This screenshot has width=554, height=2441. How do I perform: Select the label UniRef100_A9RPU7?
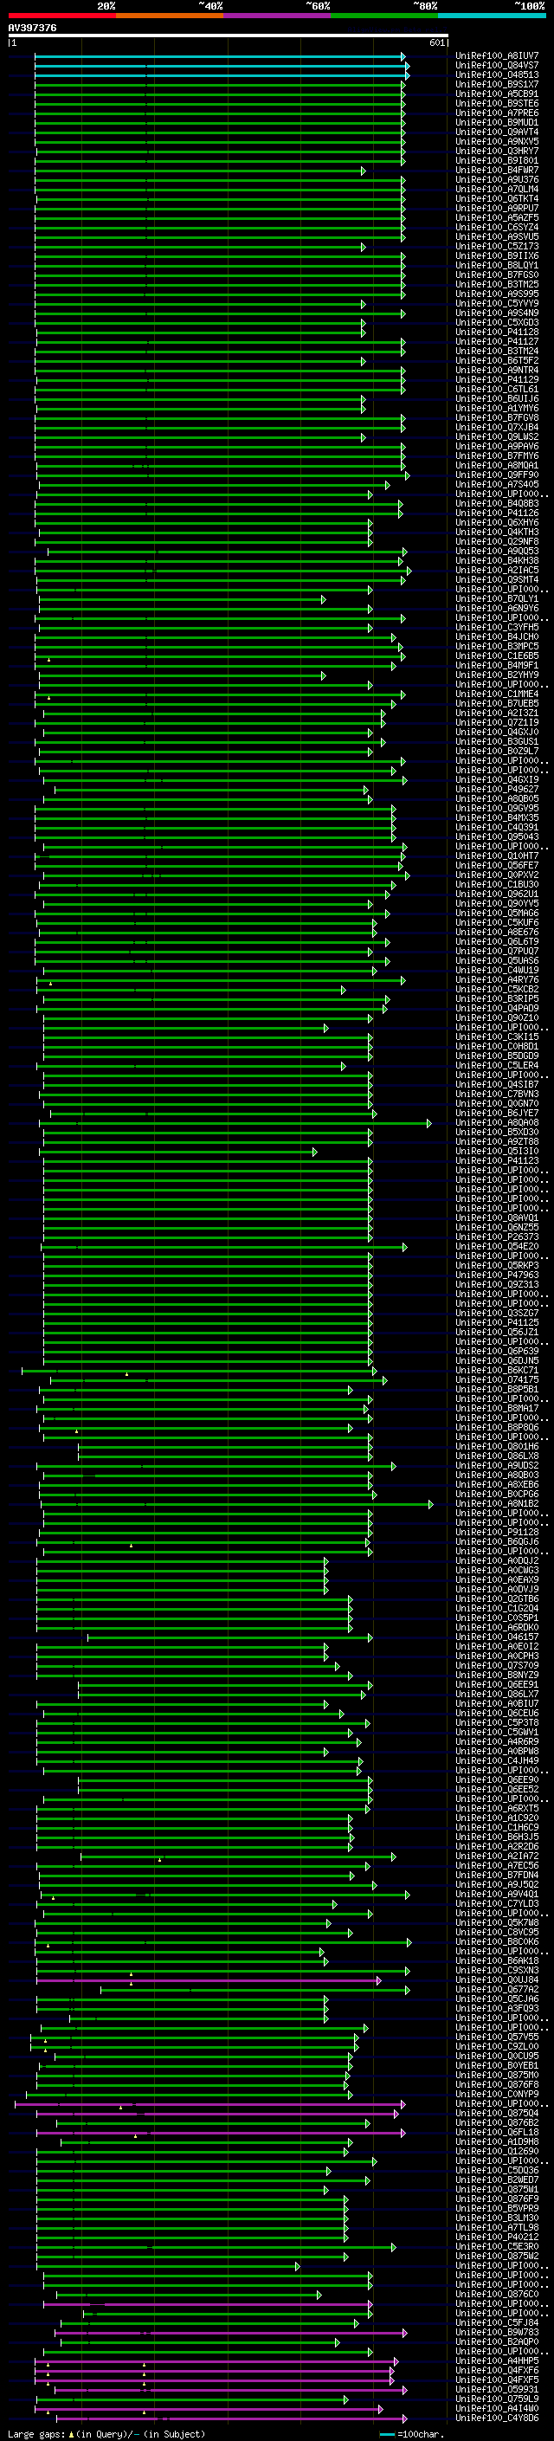[x=497, y=209]
